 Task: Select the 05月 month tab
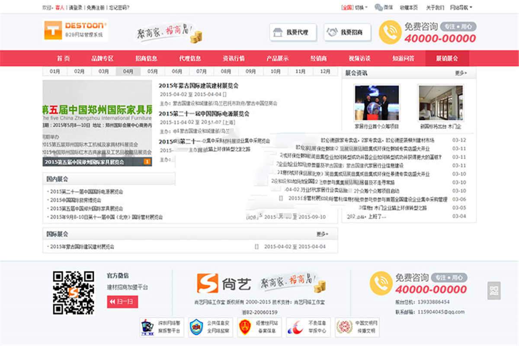(153, 71)
